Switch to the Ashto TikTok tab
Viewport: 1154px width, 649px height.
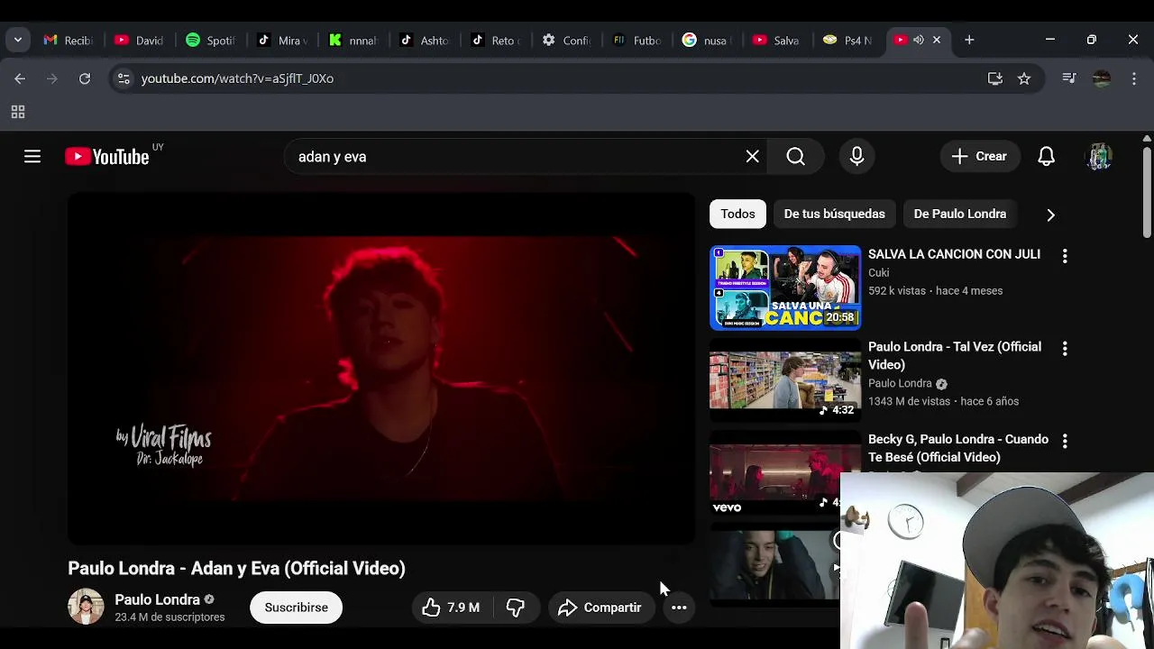coord(425,40)
